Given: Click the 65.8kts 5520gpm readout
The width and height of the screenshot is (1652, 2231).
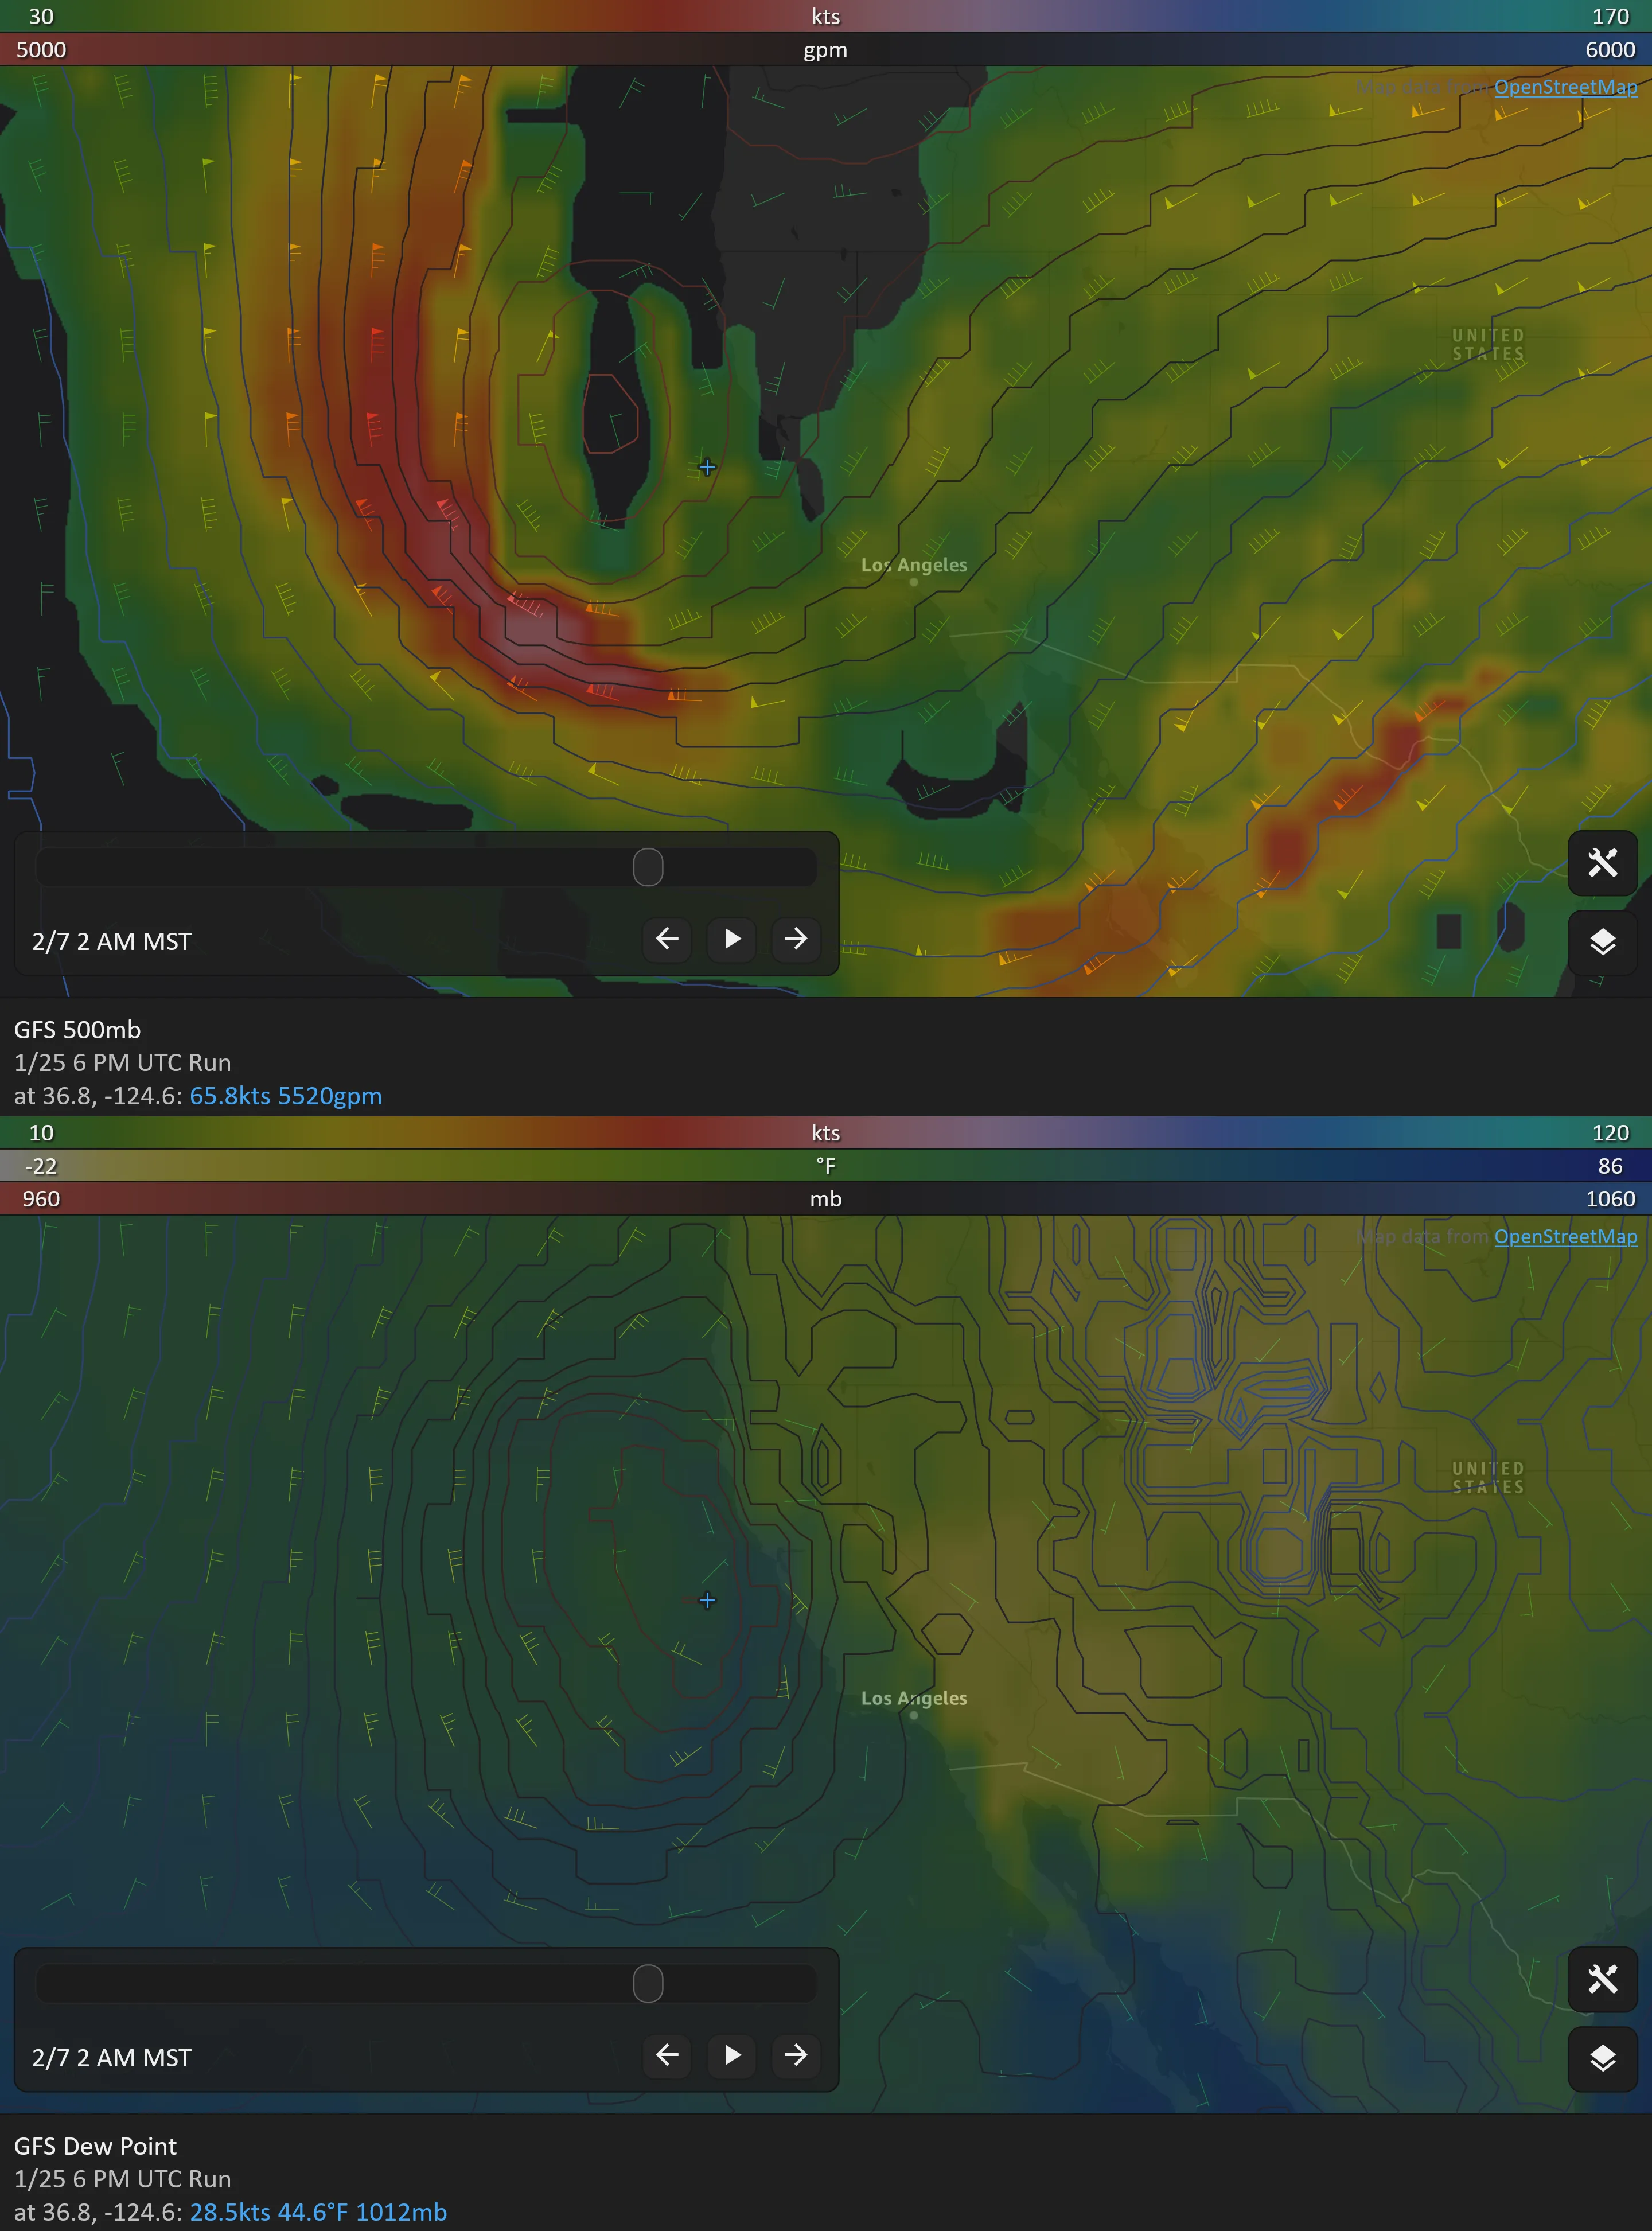Looking at the screenshot, I should [x=286, y=1096].
